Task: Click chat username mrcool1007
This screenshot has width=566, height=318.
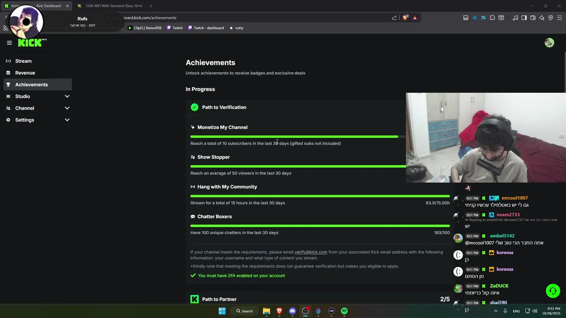Action: coord(515,198)
